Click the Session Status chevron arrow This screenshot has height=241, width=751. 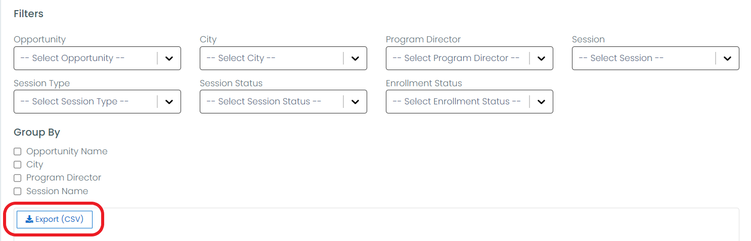pyautogui.click(x=355, y=102)
